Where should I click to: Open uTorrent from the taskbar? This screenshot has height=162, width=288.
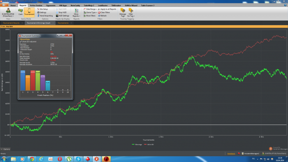tap(69, 159)
